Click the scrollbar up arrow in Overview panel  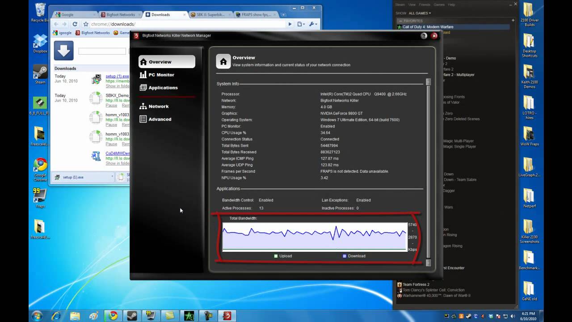pos(428,82)
